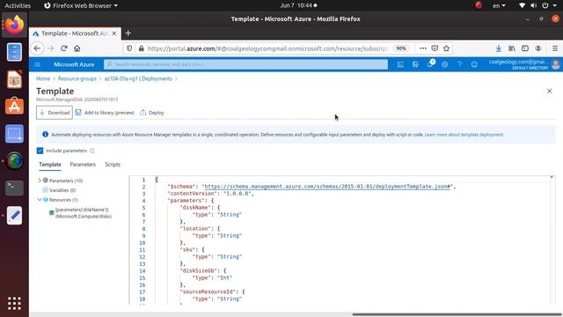Bookmark this page with star
Screen dimensions: 563x317
tap(446, 48)
